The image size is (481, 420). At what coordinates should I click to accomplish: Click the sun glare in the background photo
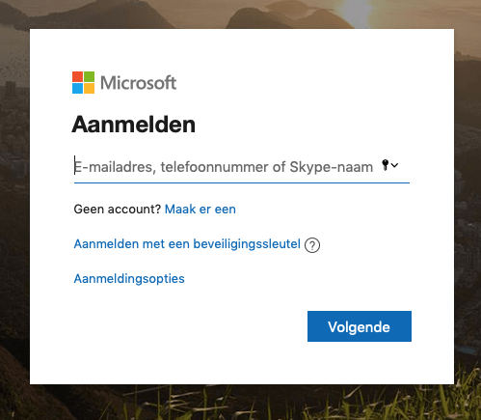(x=355, y=13)
